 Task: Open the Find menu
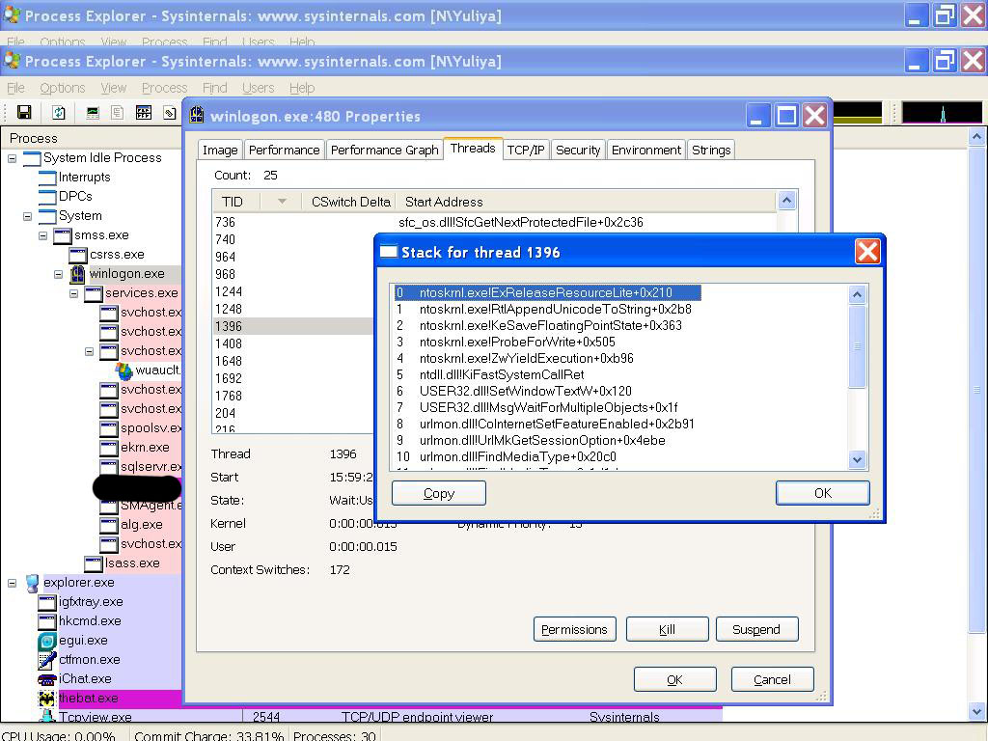tap(215, 88)
